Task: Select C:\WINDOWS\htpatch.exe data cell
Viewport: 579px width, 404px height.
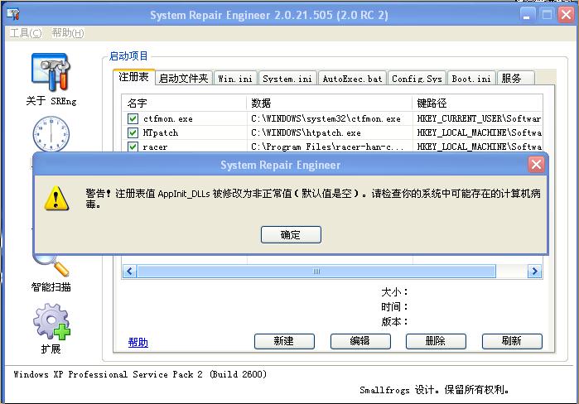Action: [x=329, y=132]
